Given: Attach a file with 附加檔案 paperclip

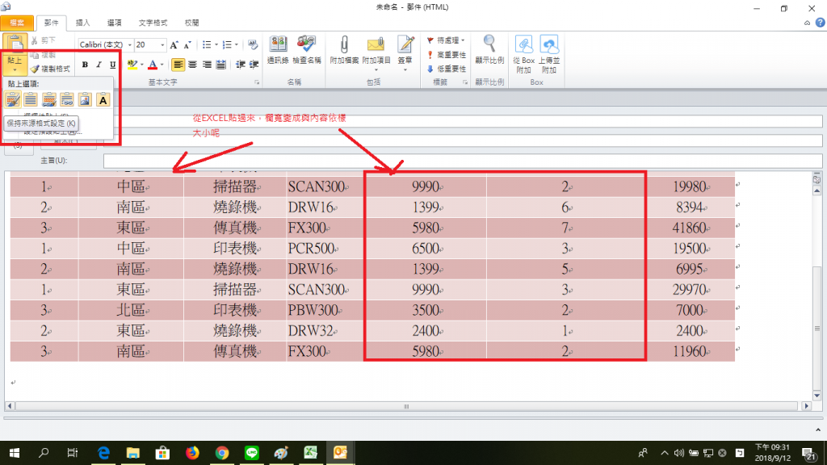Looking at the screenshot, I should 344,50.
